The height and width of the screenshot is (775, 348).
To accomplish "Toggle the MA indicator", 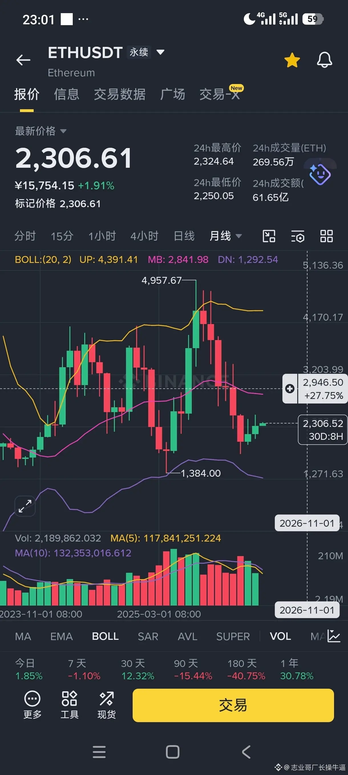I will point(23,636).
